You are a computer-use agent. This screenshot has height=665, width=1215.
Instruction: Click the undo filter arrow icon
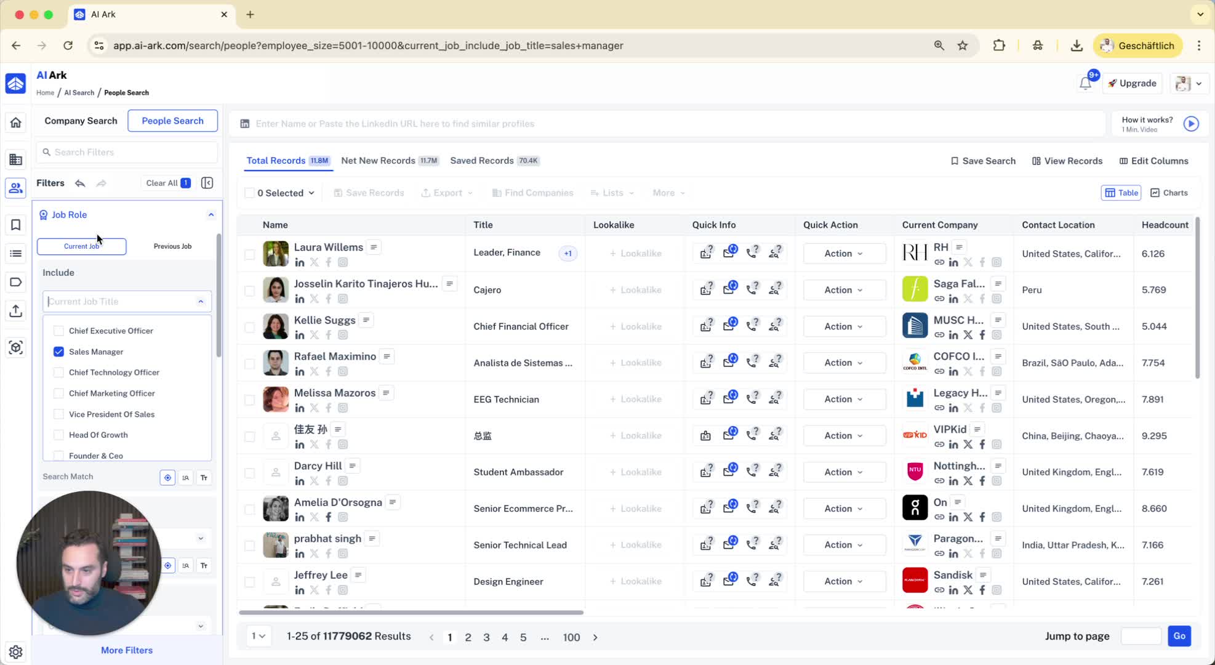[80, 183]
